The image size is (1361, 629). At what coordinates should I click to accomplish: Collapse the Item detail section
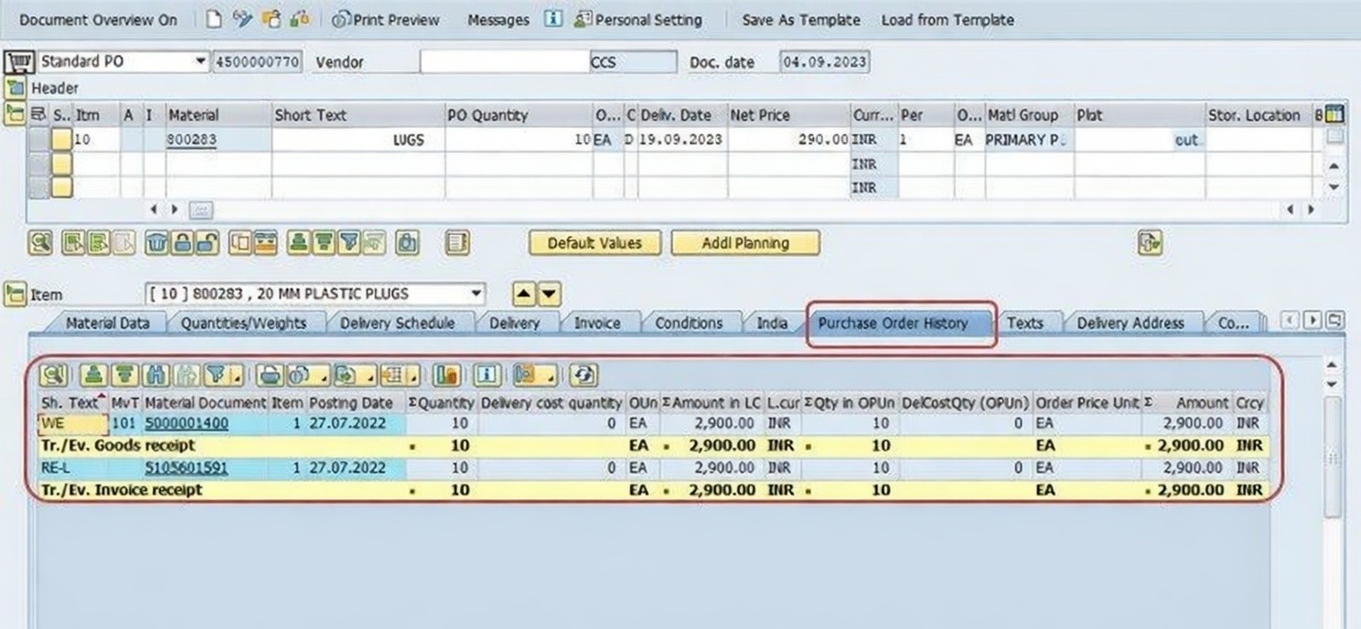point(16,294)
